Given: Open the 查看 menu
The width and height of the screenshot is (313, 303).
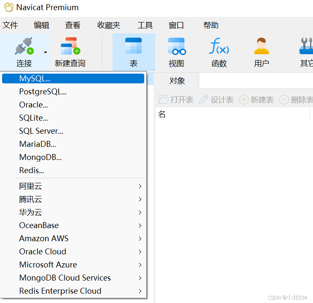Looking at the screenshot, I should pos(73,25).
